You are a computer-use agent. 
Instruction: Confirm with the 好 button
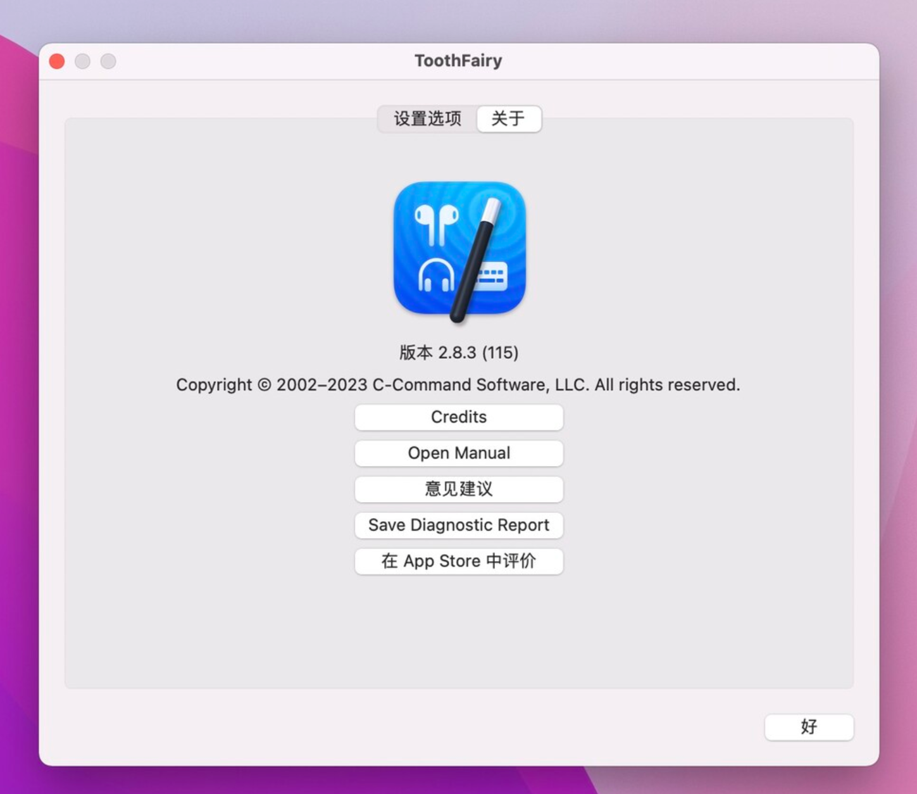pyautogui.click(x=809, y=727)
